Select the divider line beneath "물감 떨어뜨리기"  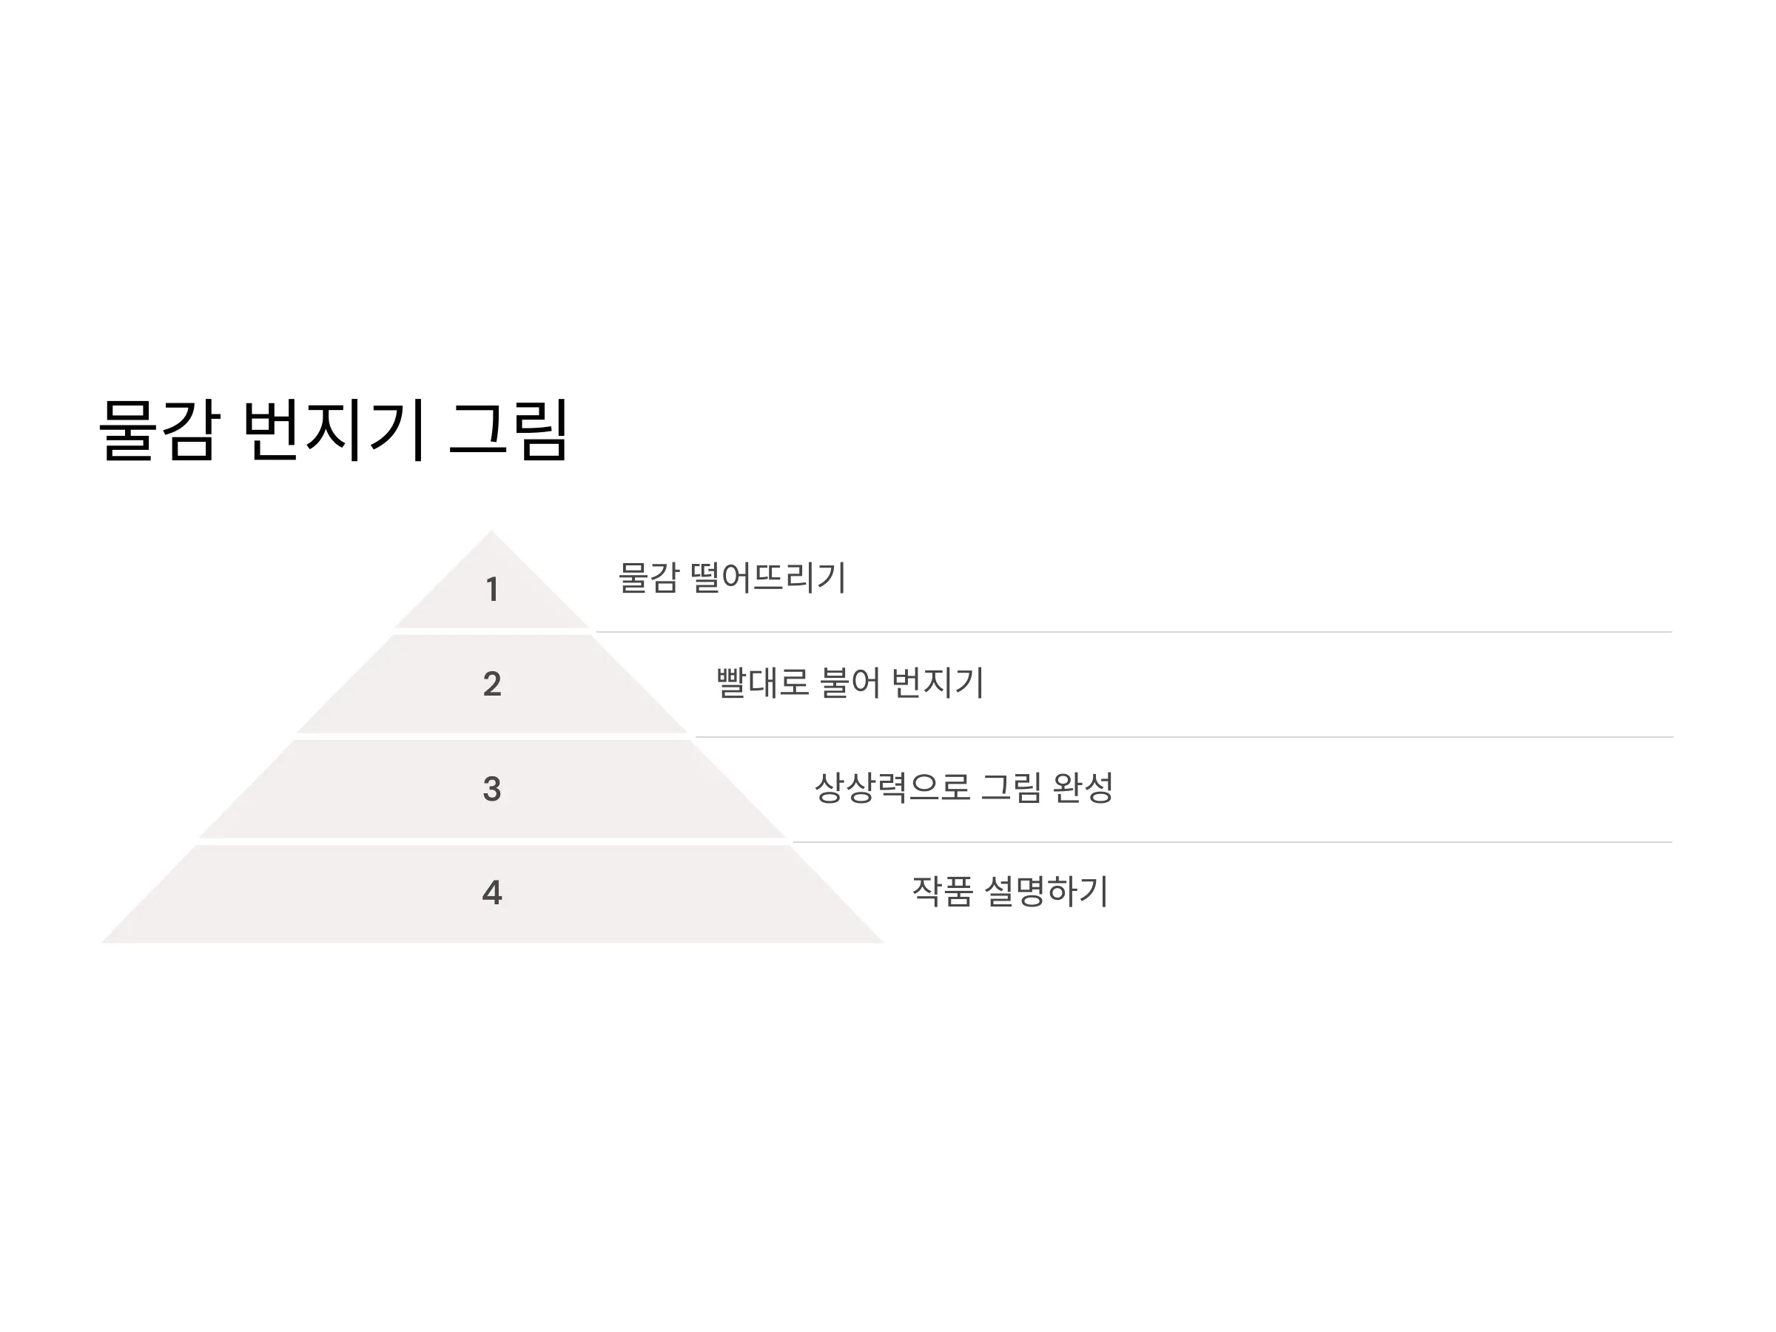[x=1134, y=632]
